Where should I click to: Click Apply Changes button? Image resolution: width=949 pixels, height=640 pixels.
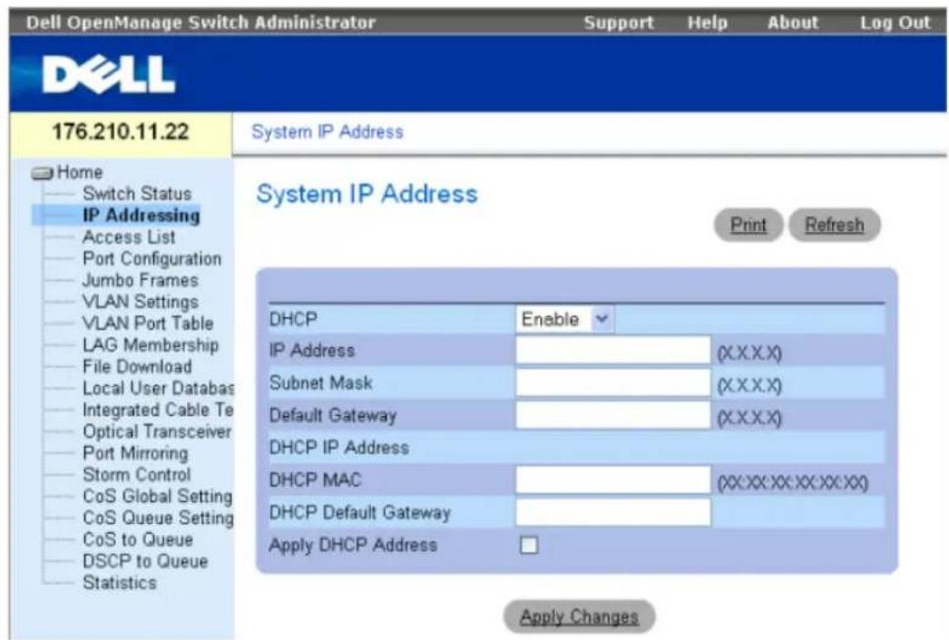[579, 616]
